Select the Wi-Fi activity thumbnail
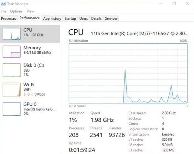The height and width of the screenshot is (154, 194). [x=12, y=89]
